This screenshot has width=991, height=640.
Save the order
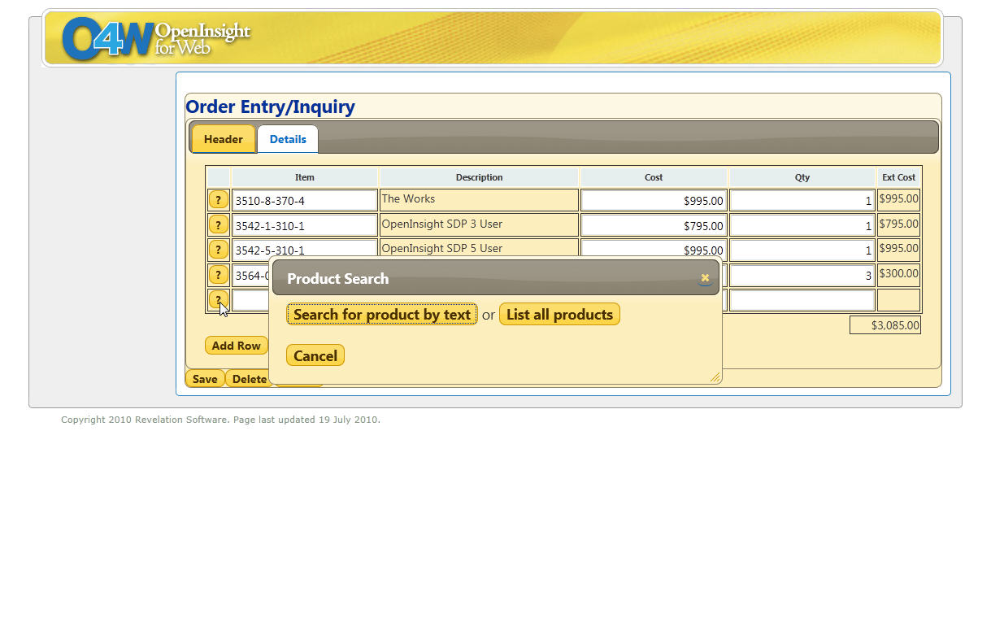point(205,379)
